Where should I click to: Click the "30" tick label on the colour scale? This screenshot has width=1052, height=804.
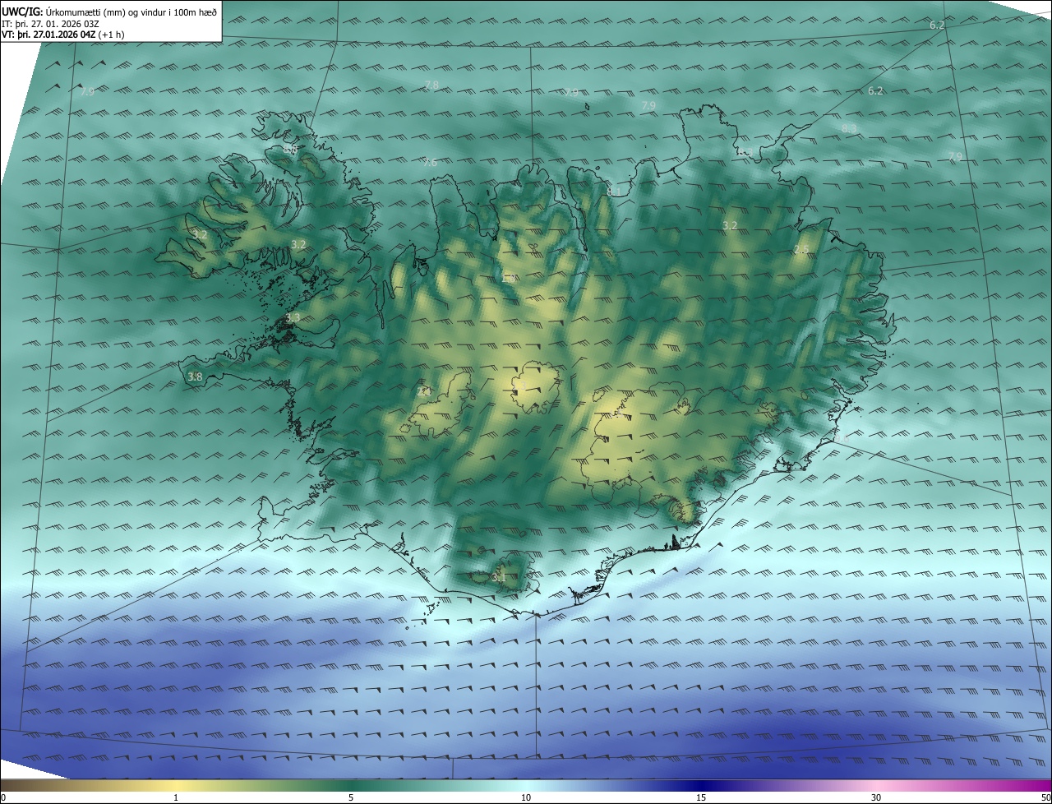[876, 797]
